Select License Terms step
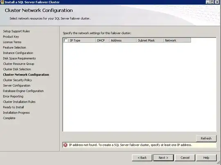This screenshot has width=221, height=165. (x=12, y=42)
